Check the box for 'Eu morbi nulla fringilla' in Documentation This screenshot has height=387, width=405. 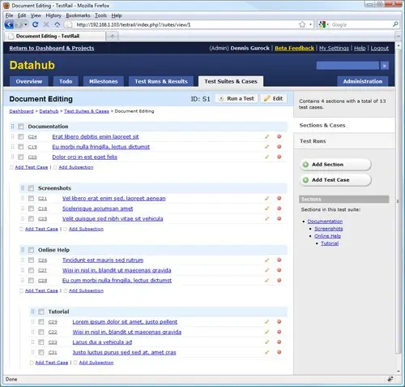point(21,147)
